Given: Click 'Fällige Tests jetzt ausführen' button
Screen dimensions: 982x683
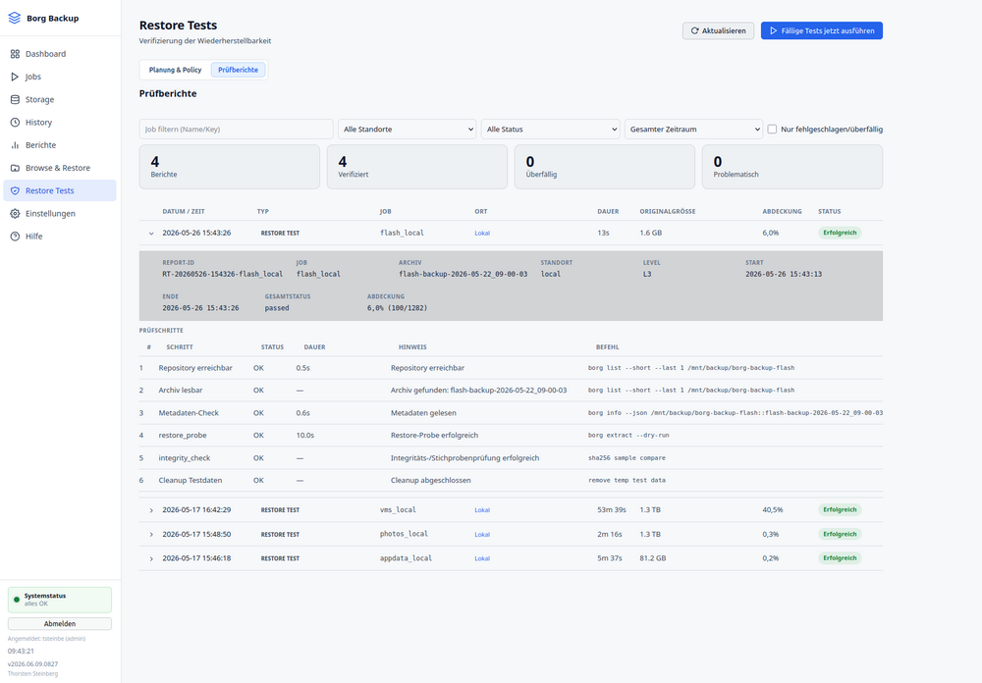Looking at the screenshot, I should point(822,30).
